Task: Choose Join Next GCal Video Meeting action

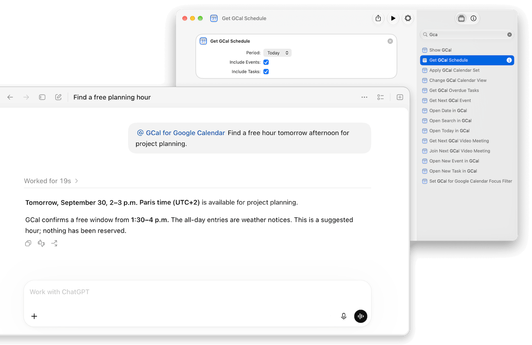Action: (467, 151)
